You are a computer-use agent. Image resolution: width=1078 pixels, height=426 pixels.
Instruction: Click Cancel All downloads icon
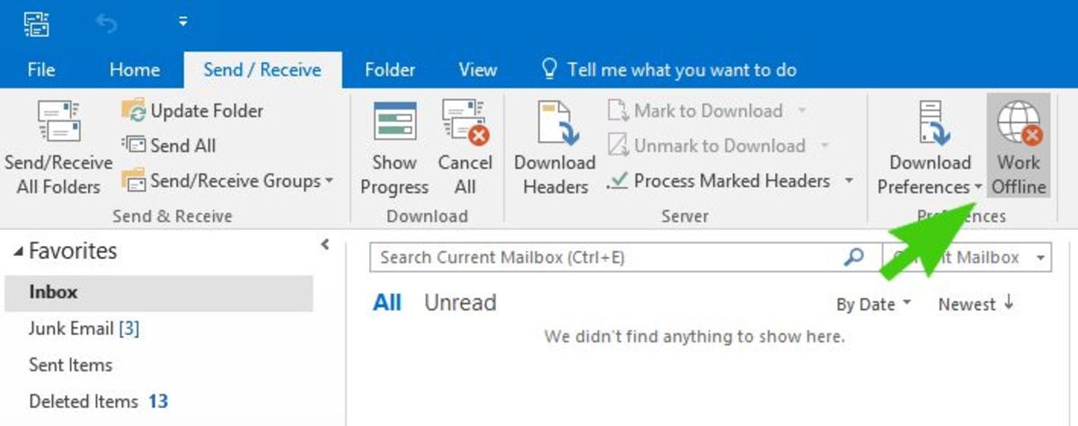[x=464, y=123]
